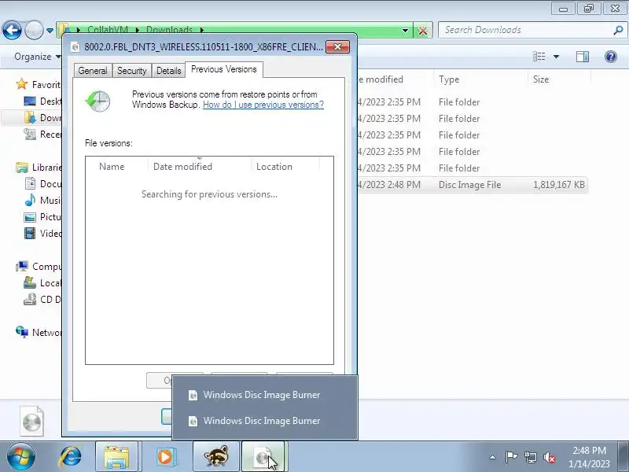Launch Internet Explorer from taskbar

pyautogui.click(x=70, y=457)
